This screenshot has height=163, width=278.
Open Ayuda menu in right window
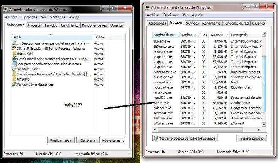[x=197, y=15]
